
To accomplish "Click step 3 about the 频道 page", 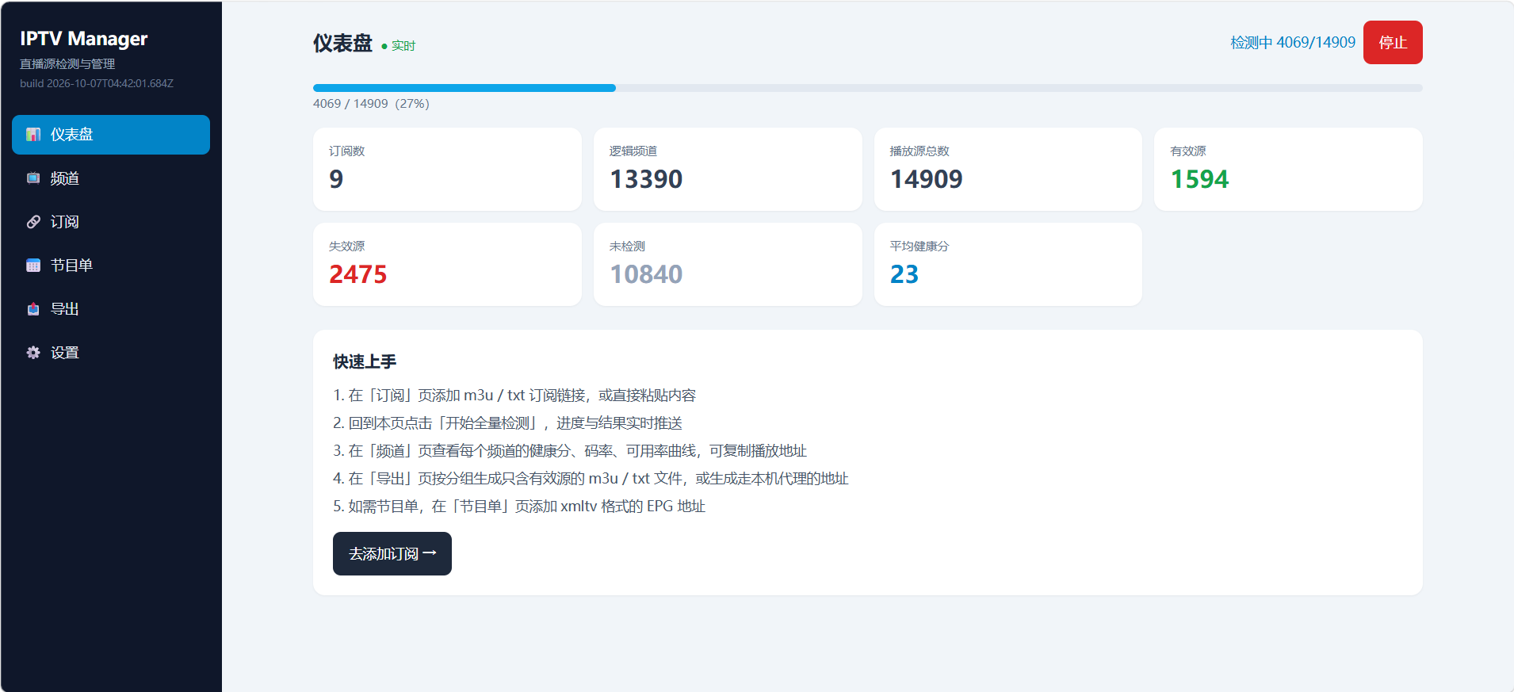I will 570,451.
